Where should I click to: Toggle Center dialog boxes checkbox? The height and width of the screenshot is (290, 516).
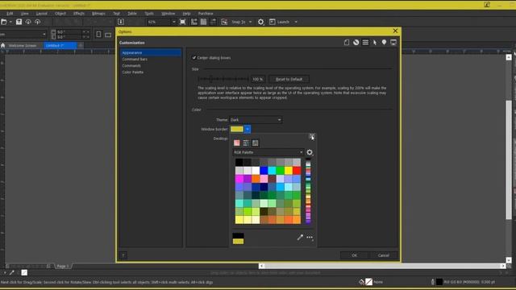pyautogui.click(x=194, y=57)
